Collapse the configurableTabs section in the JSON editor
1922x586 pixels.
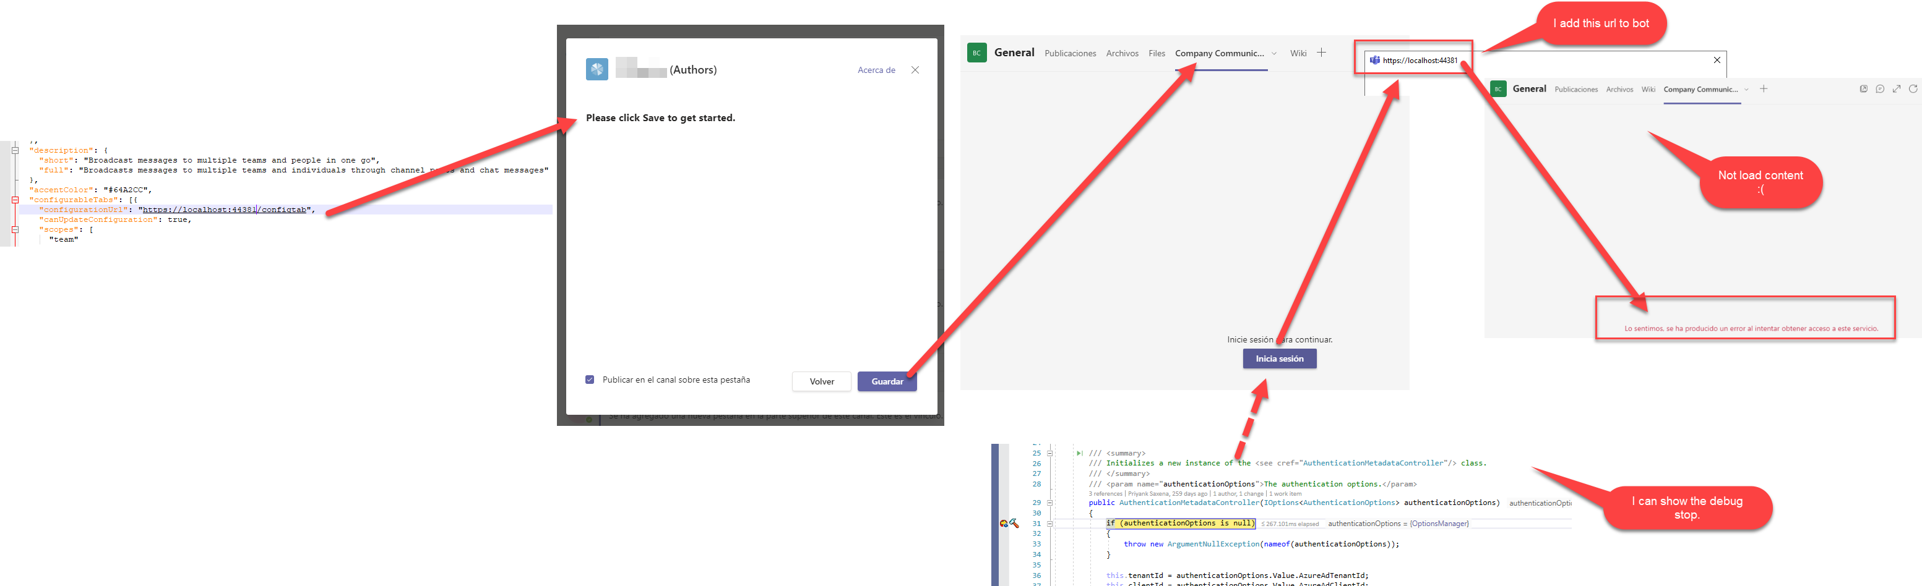pyautogui.click(x=15, y=200)
